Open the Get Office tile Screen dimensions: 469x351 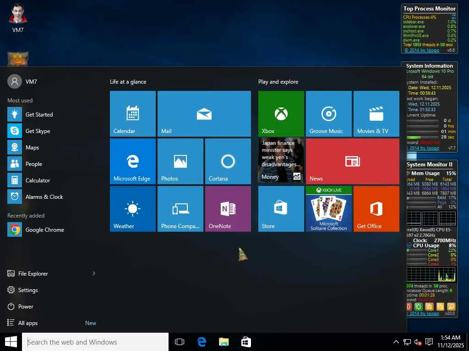click(376, 208)
